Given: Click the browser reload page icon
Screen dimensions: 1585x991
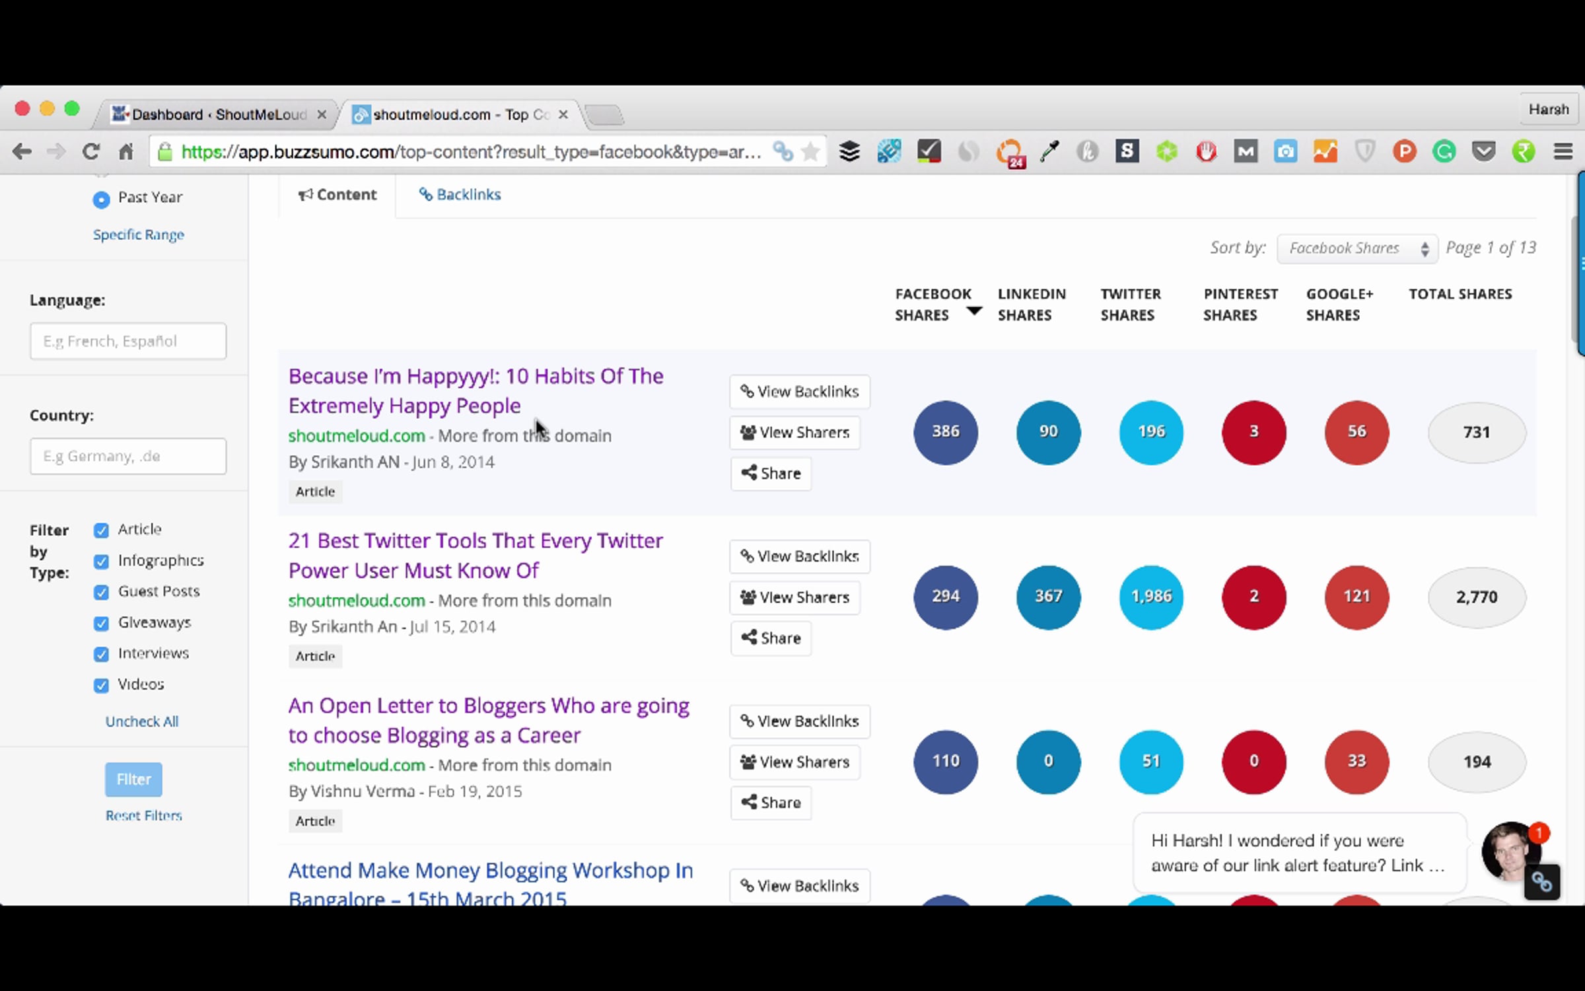Looking at the screenshot, I should (90, 152).
